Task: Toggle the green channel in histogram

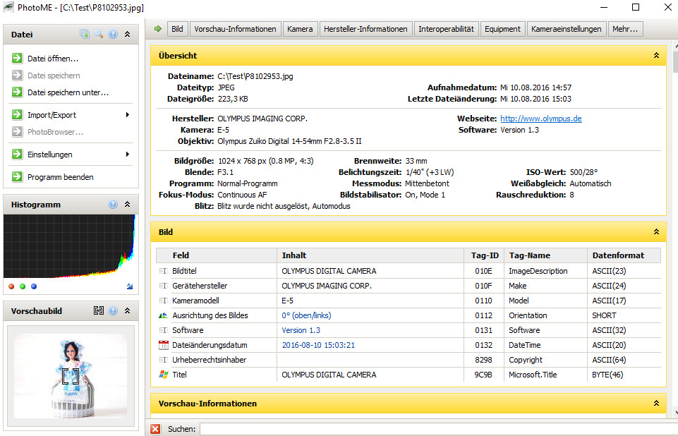Action: coord(23,286)
